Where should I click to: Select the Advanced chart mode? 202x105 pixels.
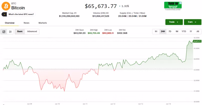tap(32, 32)
